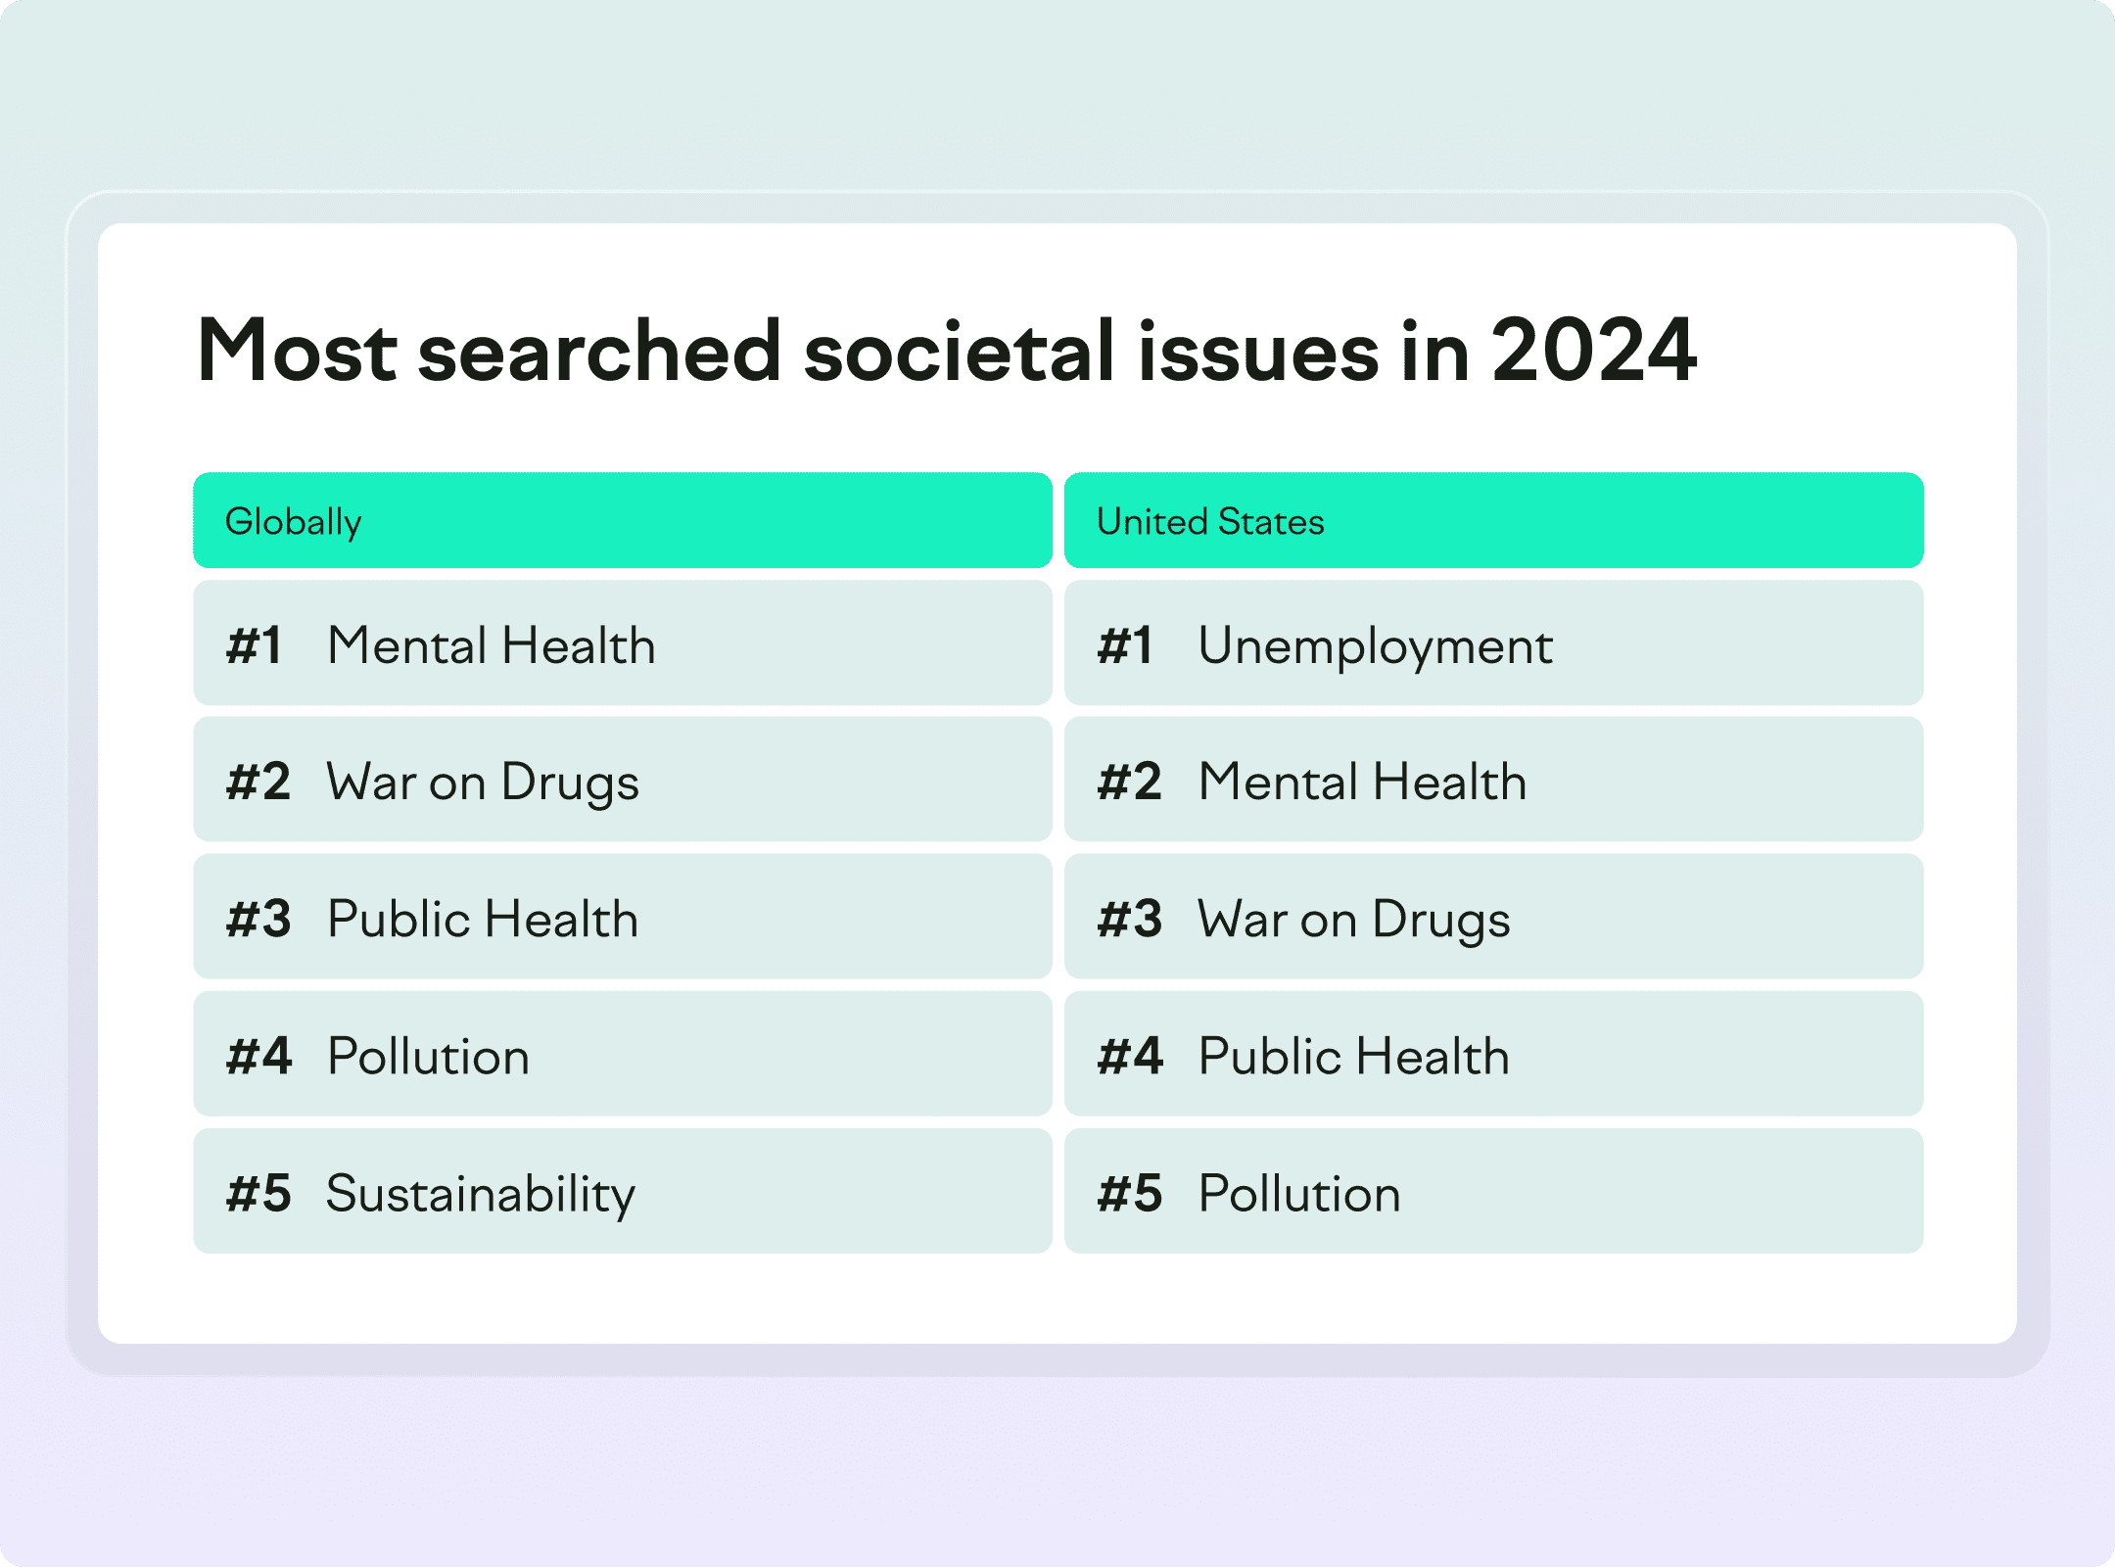Click the word Sustainability
The width and height of the screenshot is (2115, 1567).
tap(481, 1195)
